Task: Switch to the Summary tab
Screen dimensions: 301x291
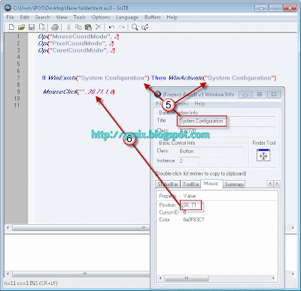Action: point(234,184)
